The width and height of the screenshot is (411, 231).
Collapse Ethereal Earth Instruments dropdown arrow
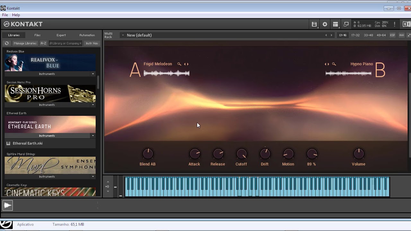(x=93, y=136)
